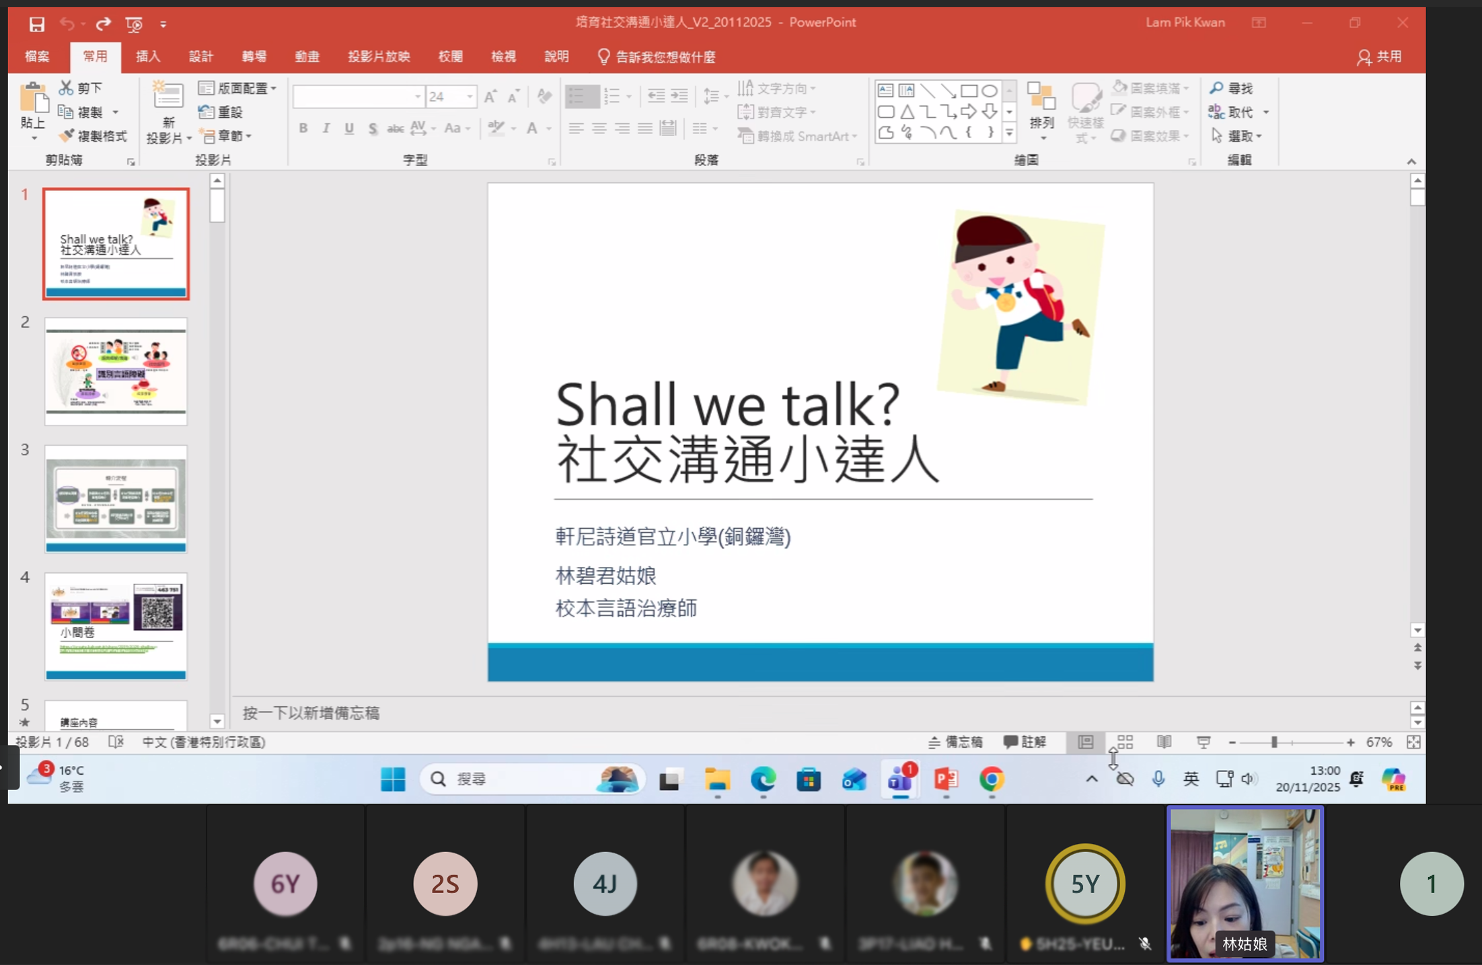Select slide 2 thumbnail

tap(116, 371)
